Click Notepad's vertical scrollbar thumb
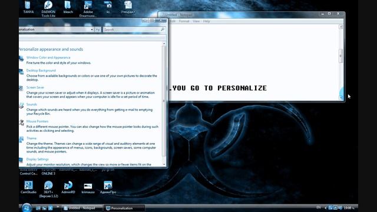Image resolution: width=377 pixels, height=212 pixels. coord(340,56)
